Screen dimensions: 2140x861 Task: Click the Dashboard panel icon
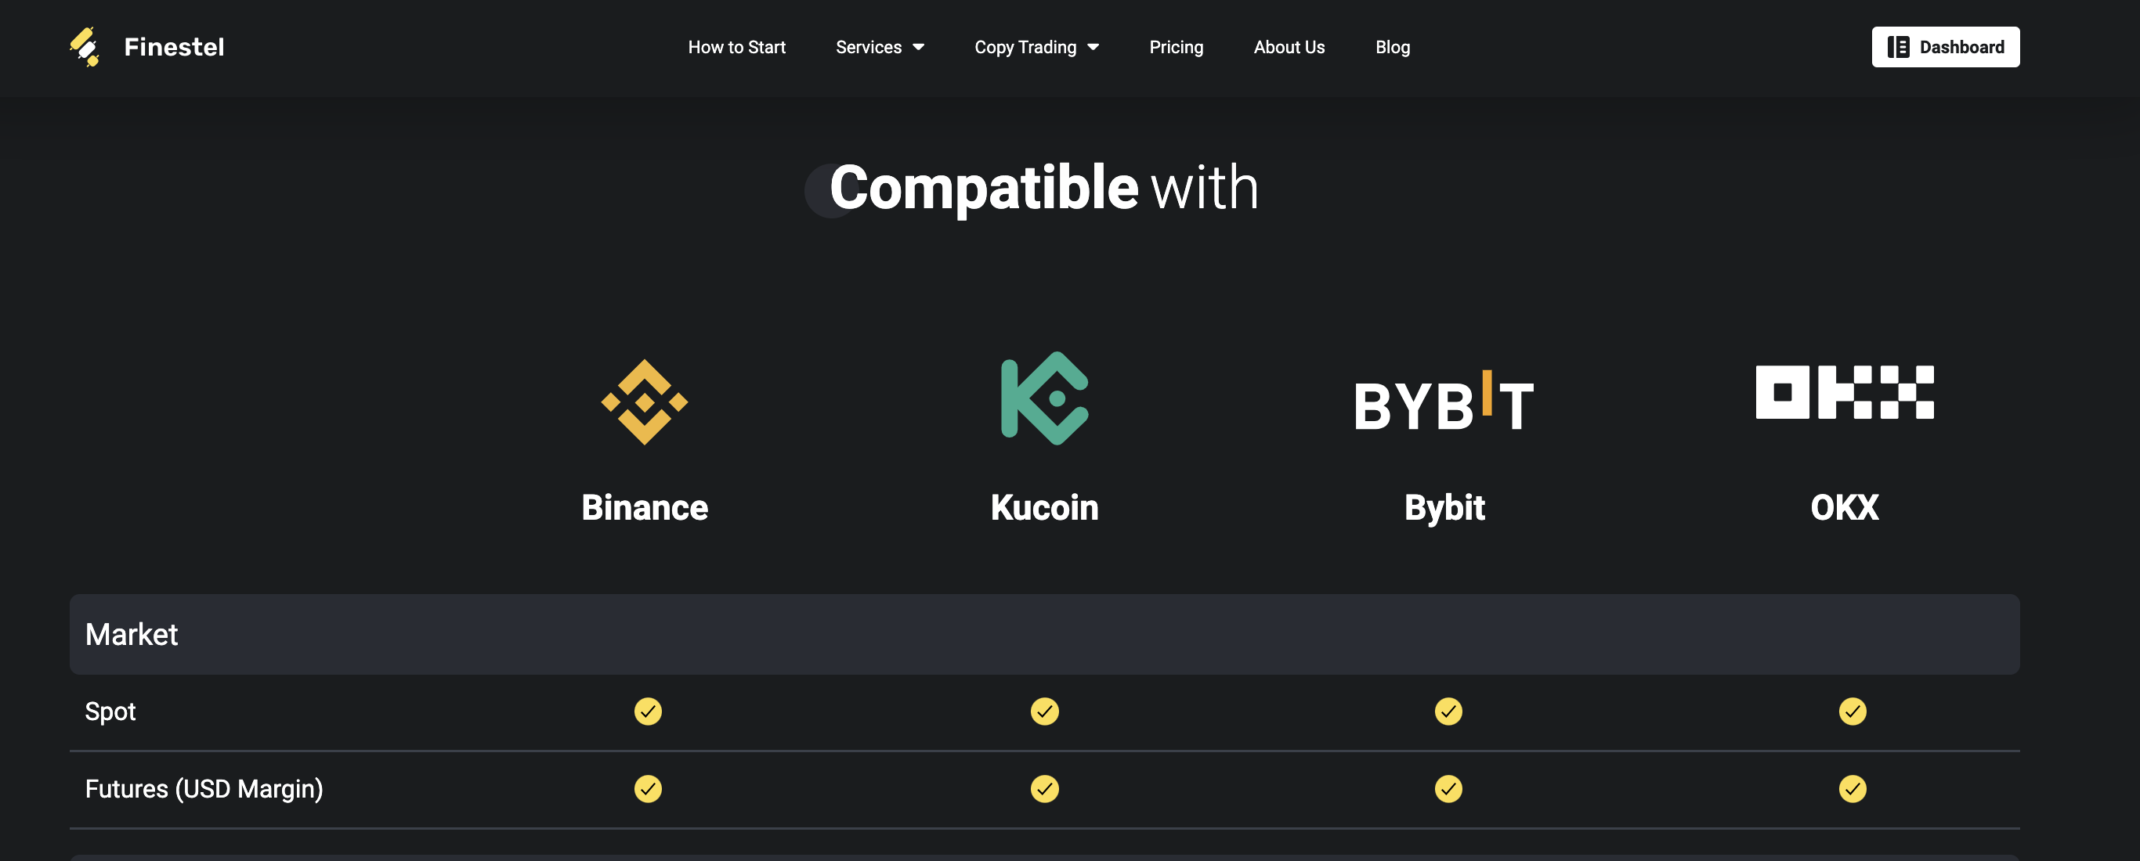pos(1897,47)
